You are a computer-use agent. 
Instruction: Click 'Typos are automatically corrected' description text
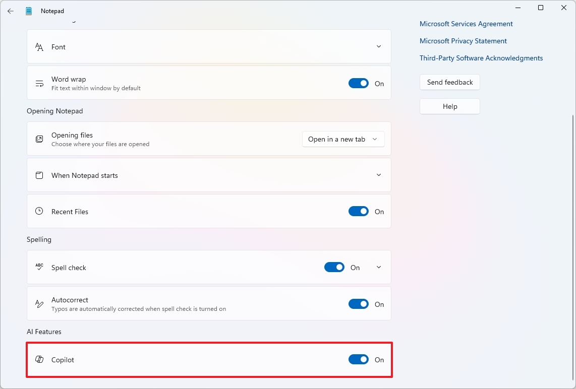pyautogui.click(x=139, y=309)
